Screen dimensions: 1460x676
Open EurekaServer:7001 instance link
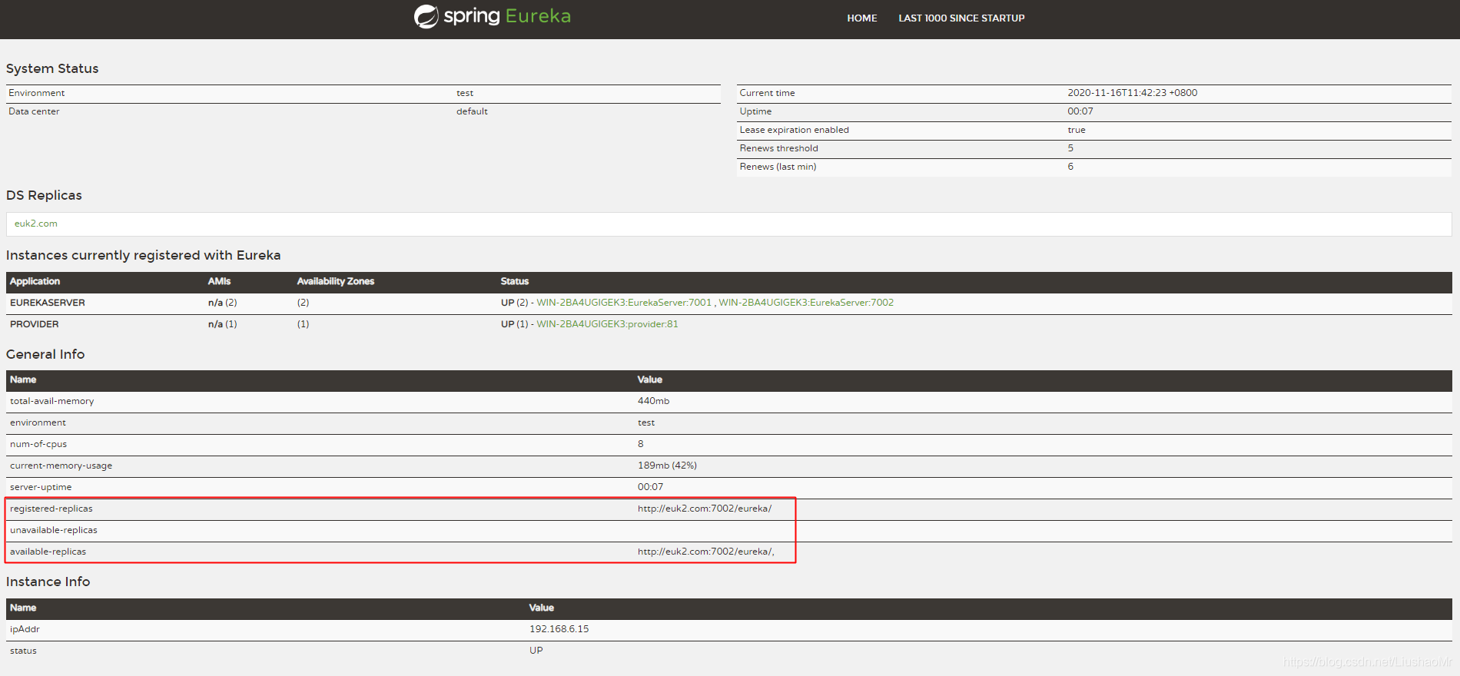624,303
